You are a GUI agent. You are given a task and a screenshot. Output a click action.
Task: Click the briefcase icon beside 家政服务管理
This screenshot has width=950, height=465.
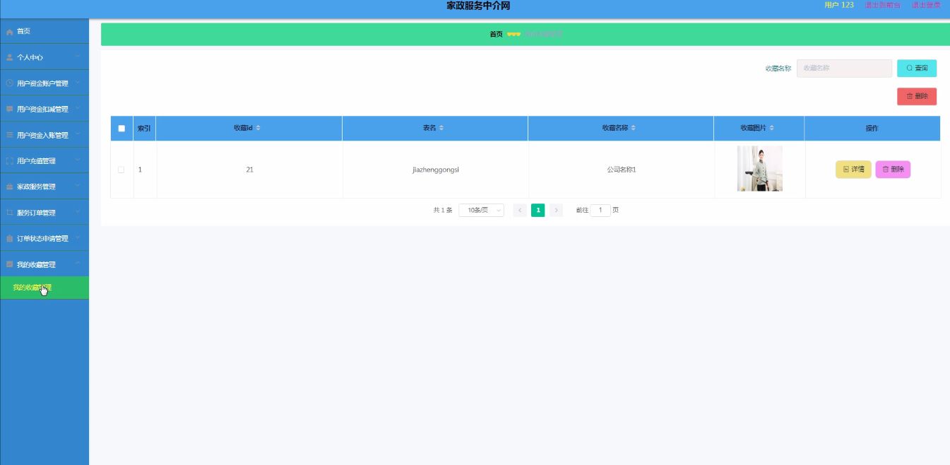[x=9, y=187]
